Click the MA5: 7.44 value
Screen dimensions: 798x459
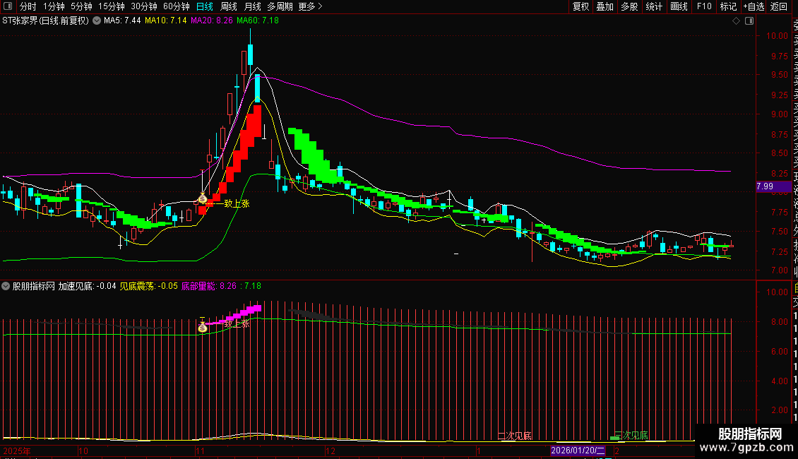point(122,21)
